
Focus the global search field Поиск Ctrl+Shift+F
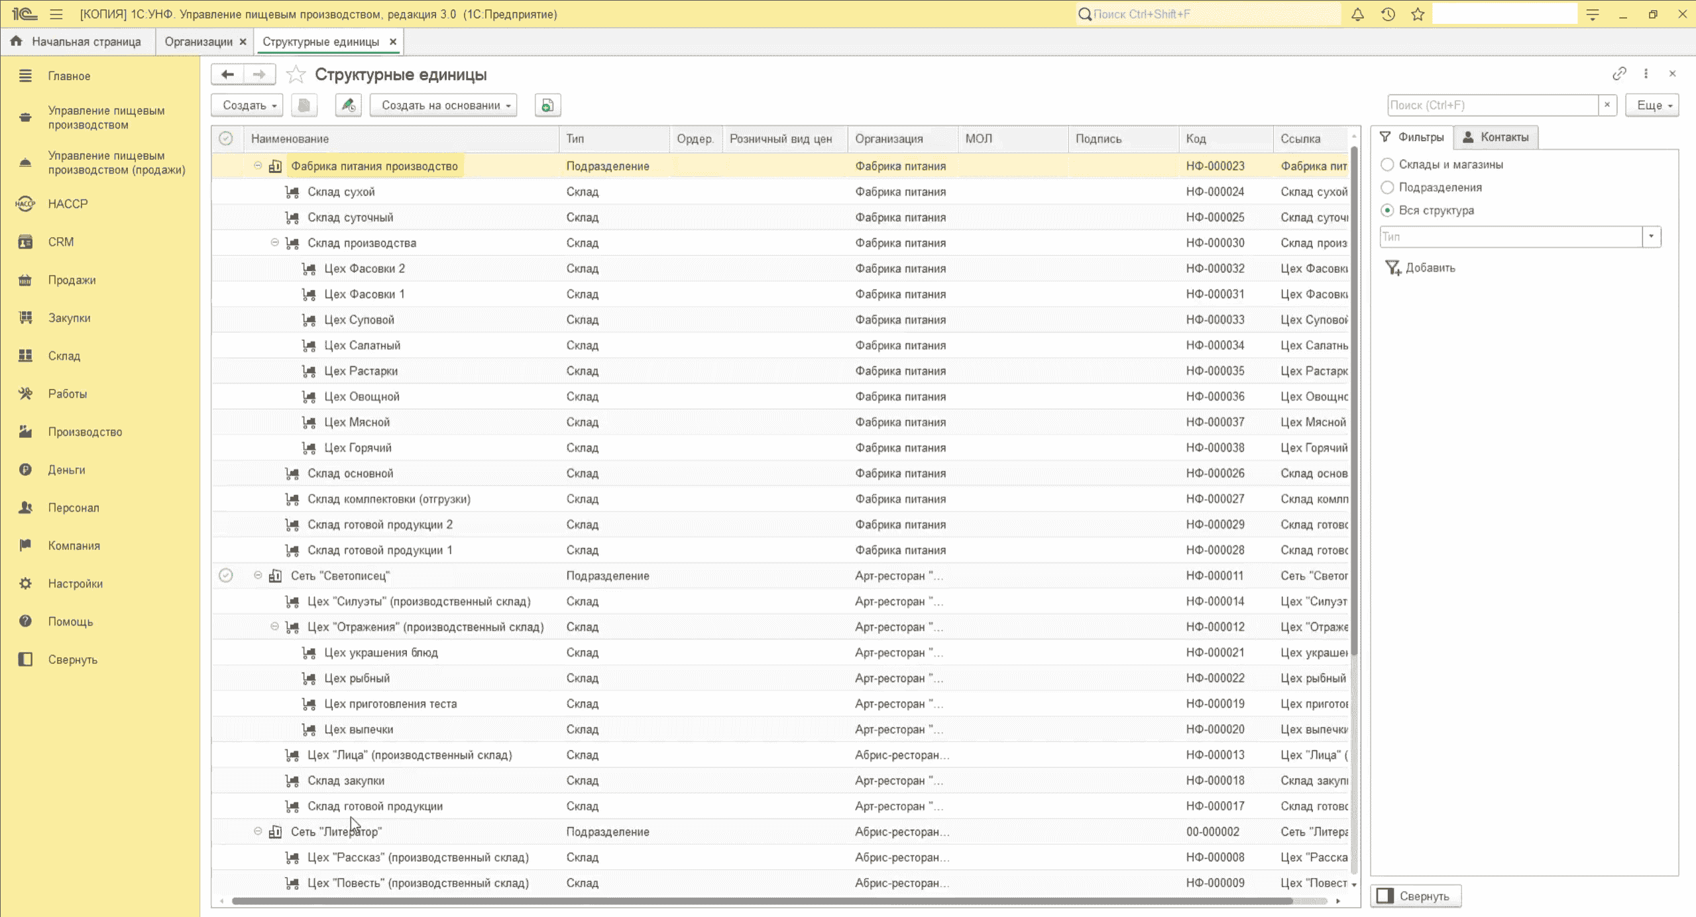tap(1208, 14)
